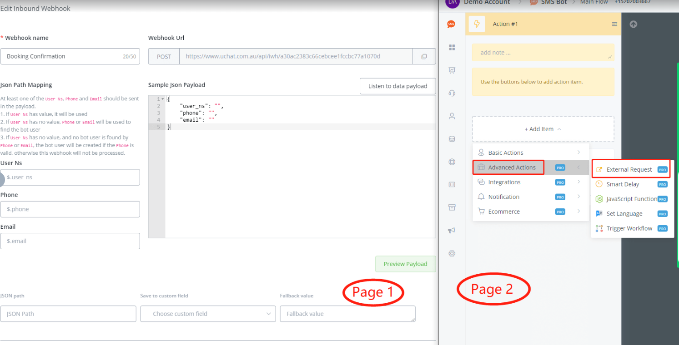This screenshot has height=345, width=679.
Task: Choose Smart Delay menu item
Action: (623, 184)
